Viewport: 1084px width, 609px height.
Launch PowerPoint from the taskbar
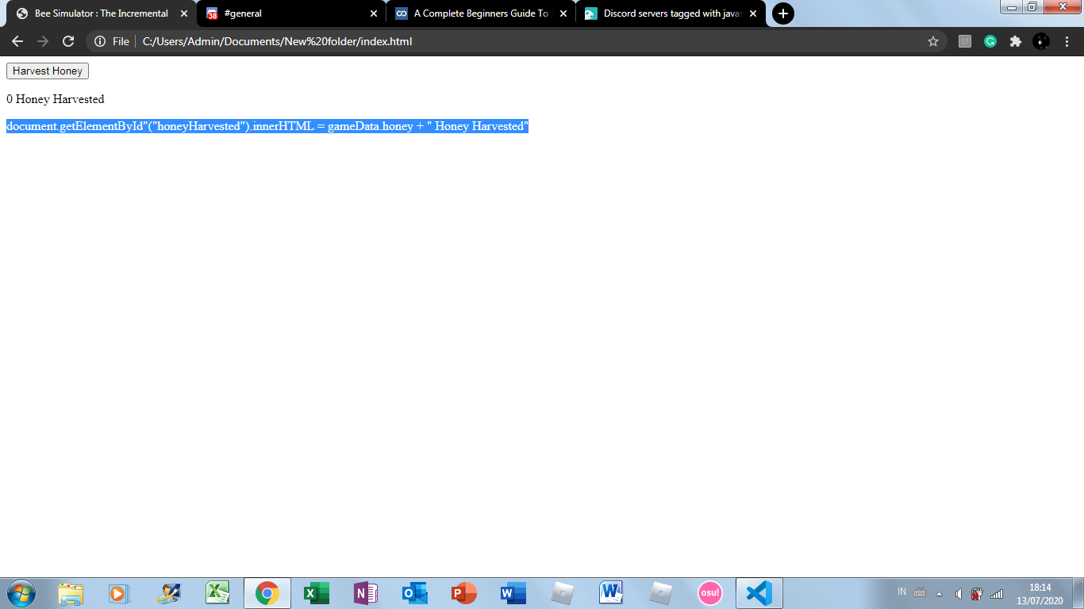464,593
